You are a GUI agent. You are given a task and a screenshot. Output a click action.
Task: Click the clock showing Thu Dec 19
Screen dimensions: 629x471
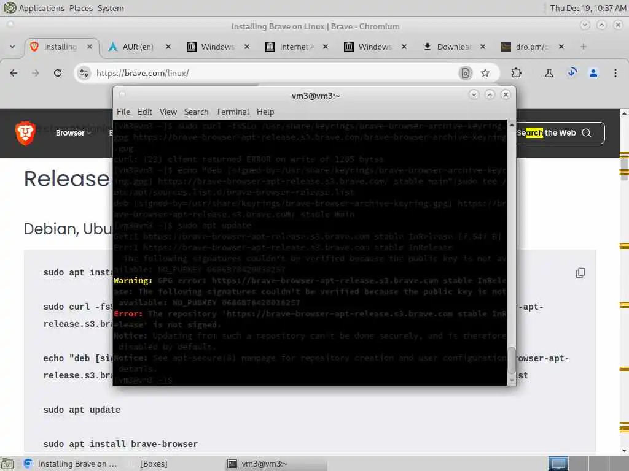588,8
